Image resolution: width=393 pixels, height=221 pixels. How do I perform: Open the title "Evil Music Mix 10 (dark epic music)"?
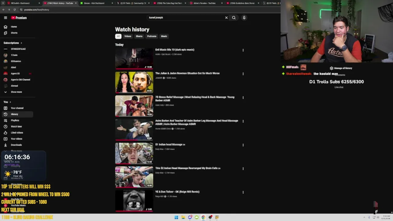(175, 50)
